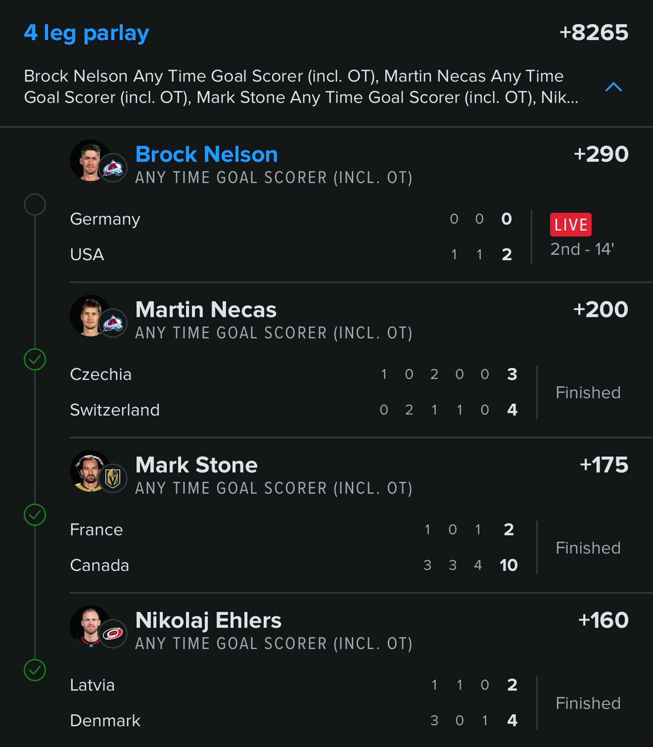Click the green checkmark for Mark Stone leg

point(35,515)
